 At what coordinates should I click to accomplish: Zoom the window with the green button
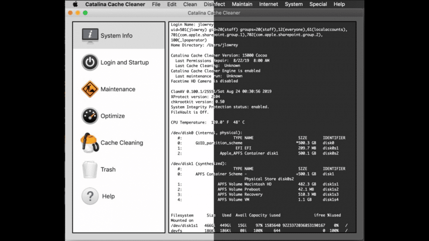85,13
